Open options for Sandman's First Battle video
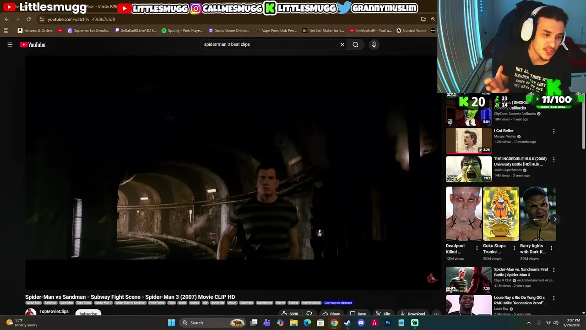Image resolution: width=586 pixels, height=330 pixels. [x=553, y=270]
